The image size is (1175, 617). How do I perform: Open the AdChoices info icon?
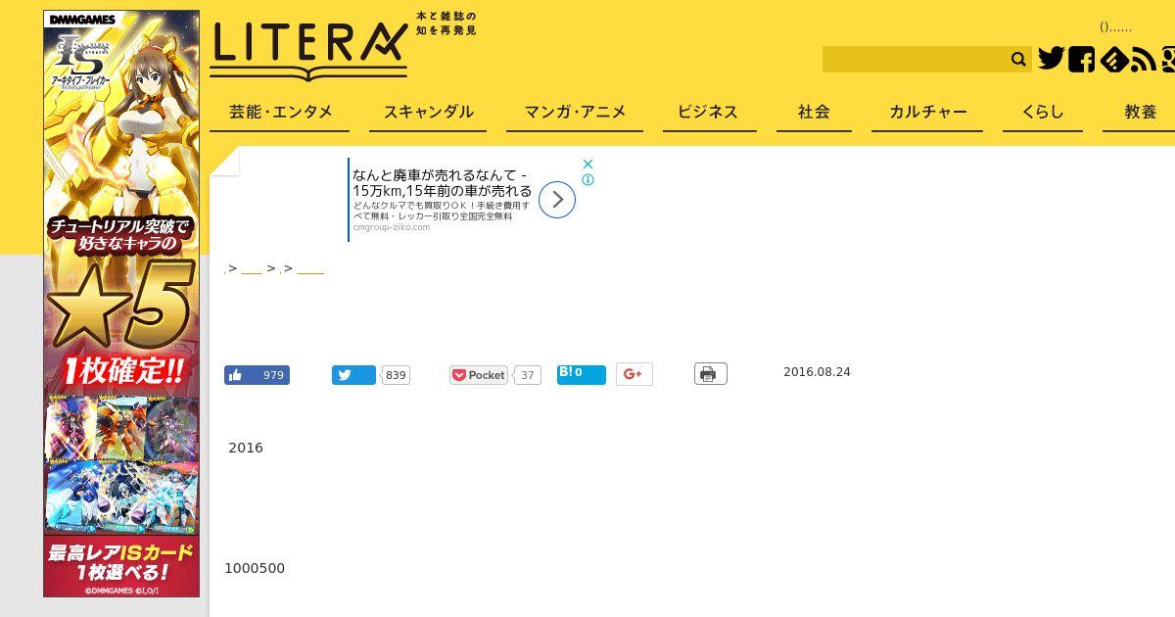pos(587,180)
